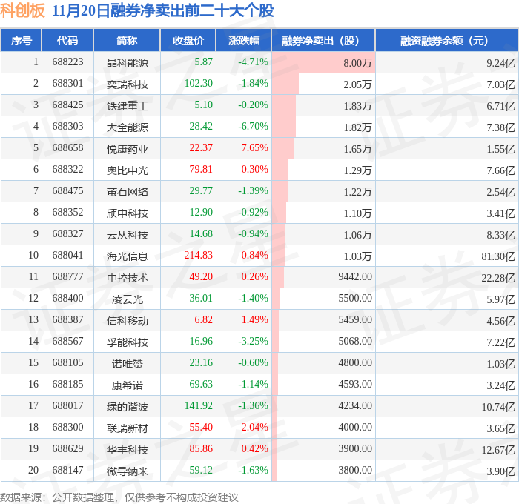Click stock name 大全能源

(x=127, y=127)
